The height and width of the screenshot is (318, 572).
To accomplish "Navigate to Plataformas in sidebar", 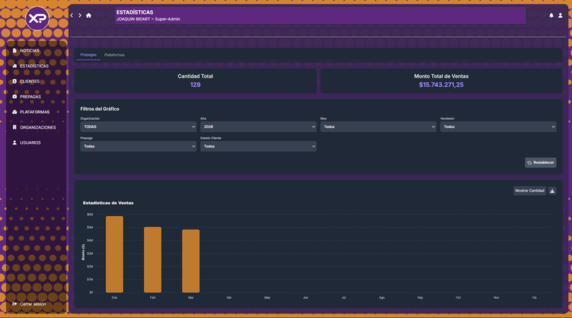I will 34,112.
